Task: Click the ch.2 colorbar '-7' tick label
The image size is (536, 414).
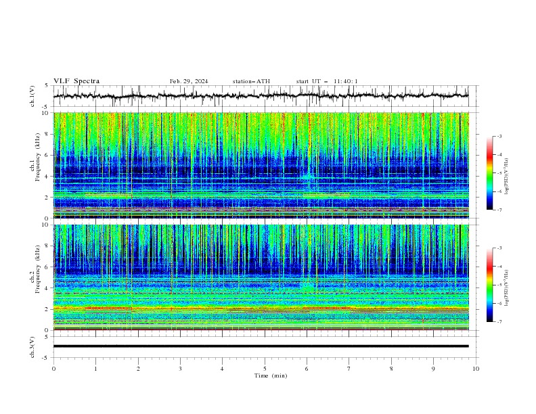Action: [x=499, y=321]
